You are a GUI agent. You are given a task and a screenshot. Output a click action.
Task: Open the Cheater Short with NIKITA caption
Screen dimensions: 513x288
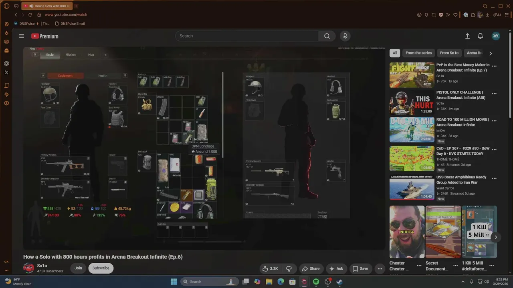(407, 232)
